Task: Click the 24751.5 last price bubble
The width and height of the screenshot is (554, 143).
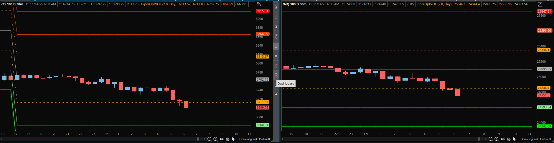Action: pos(543,95)
